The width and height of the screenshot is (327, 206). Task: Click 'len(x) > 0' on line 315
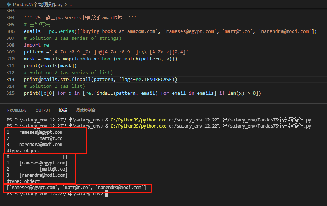241,93
